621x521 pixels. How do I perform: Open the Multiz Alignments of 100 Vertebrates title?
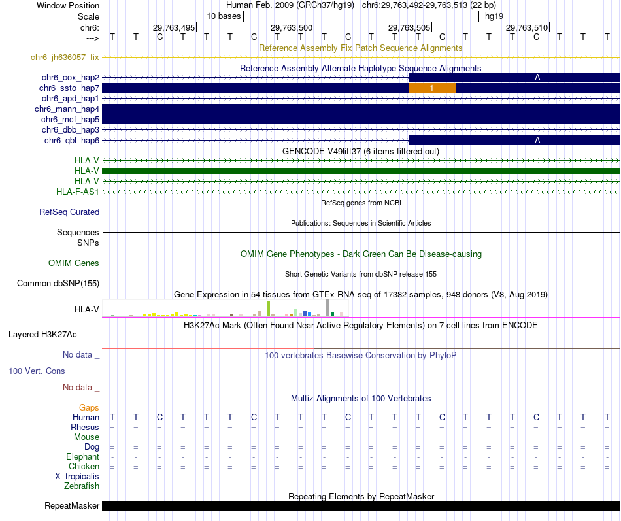pyautogui.click(x=360, y=399)
